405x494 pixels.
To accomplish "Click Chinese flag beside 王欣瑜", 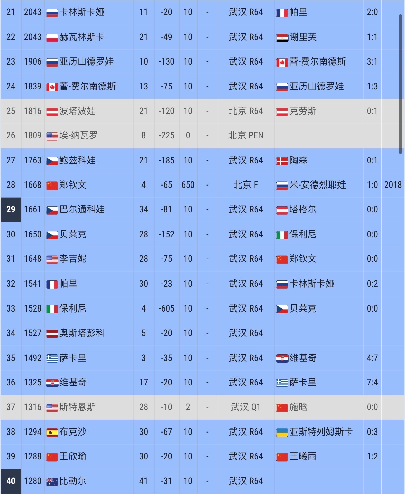I will pyautogui.click(x=52, y=457).
